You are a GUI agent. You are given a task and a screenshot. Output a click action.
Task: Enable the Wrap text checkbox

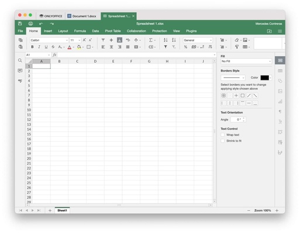tap(223, 135)
